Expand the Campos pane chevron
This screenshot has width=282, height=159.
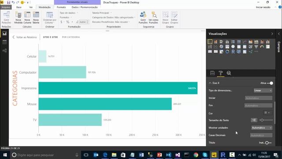(279, 34)
